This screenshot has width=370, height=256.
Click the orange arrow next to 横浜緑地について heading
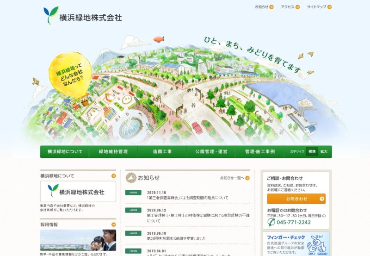tap(113, 176)
